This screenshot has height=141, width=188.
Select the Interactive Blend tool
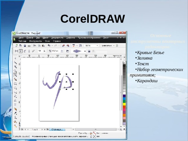[15, 109]
